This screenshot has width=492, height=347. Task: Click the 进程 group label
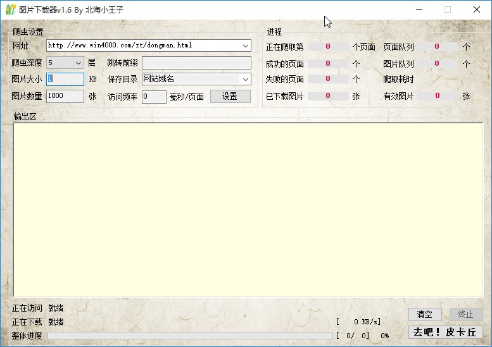(274, 32)
